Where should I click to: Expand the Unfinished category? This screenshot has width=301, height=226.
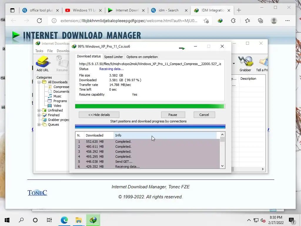(39, 111)
